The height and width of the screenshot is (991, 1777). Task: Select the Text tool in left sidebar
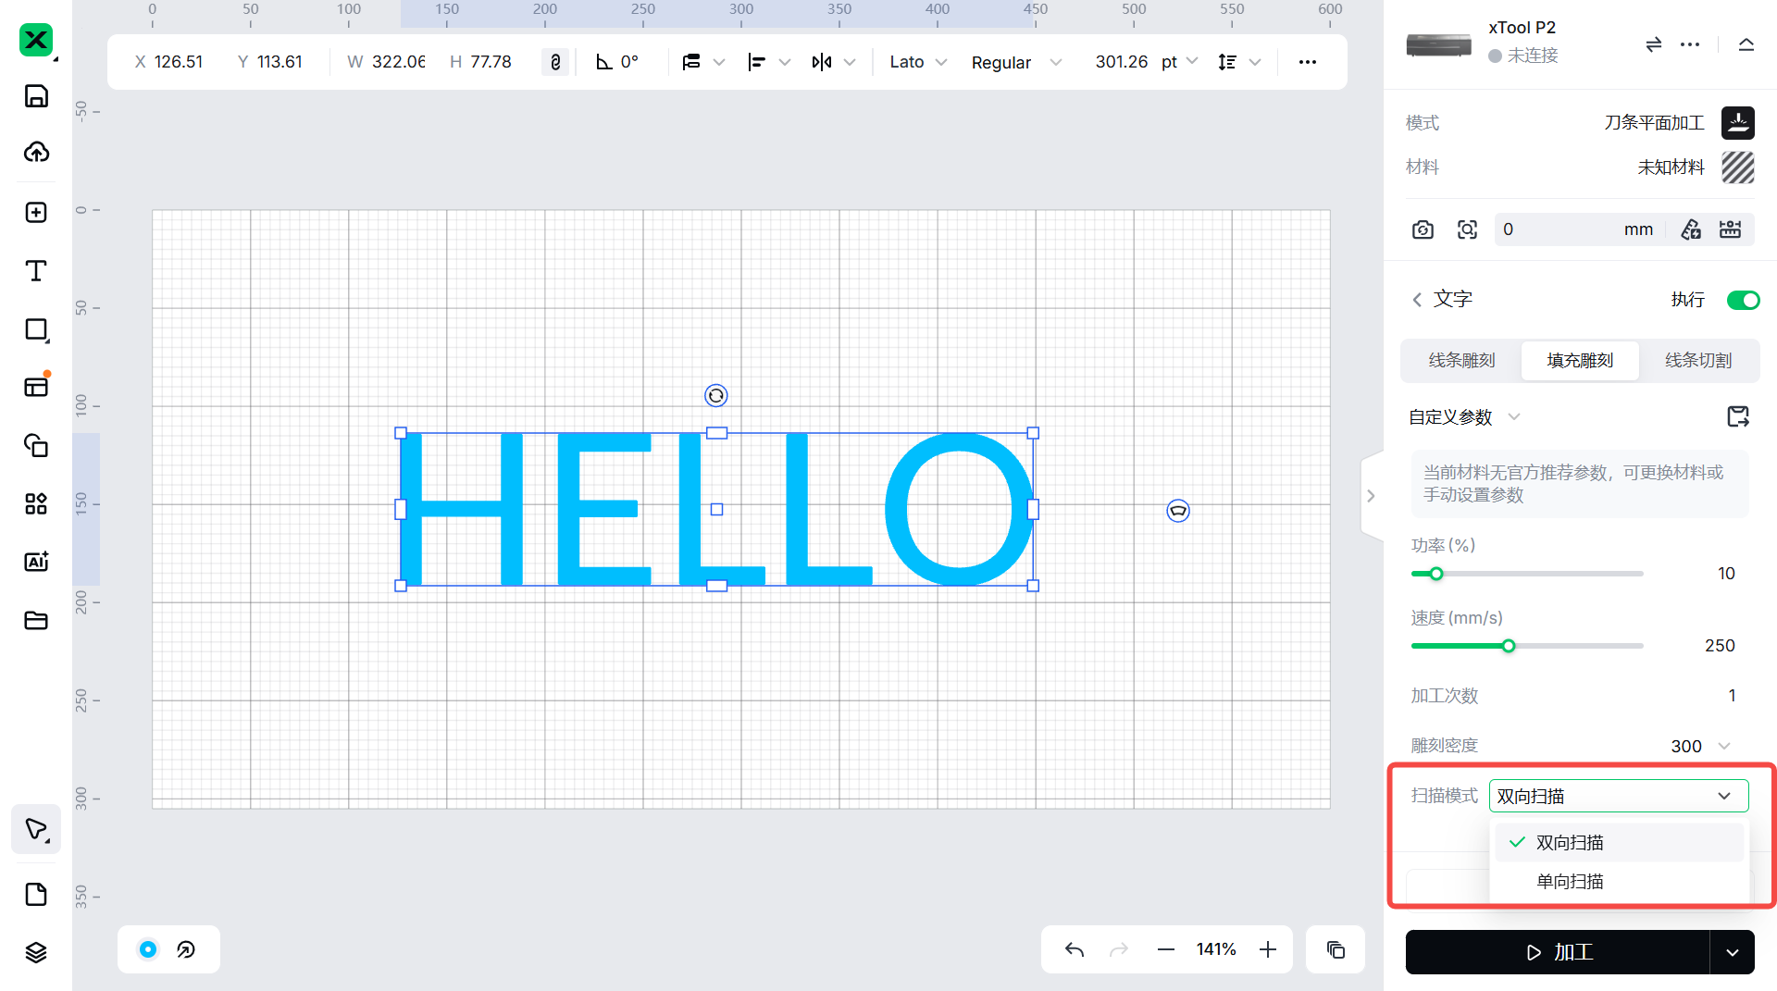tap(36, 271)
